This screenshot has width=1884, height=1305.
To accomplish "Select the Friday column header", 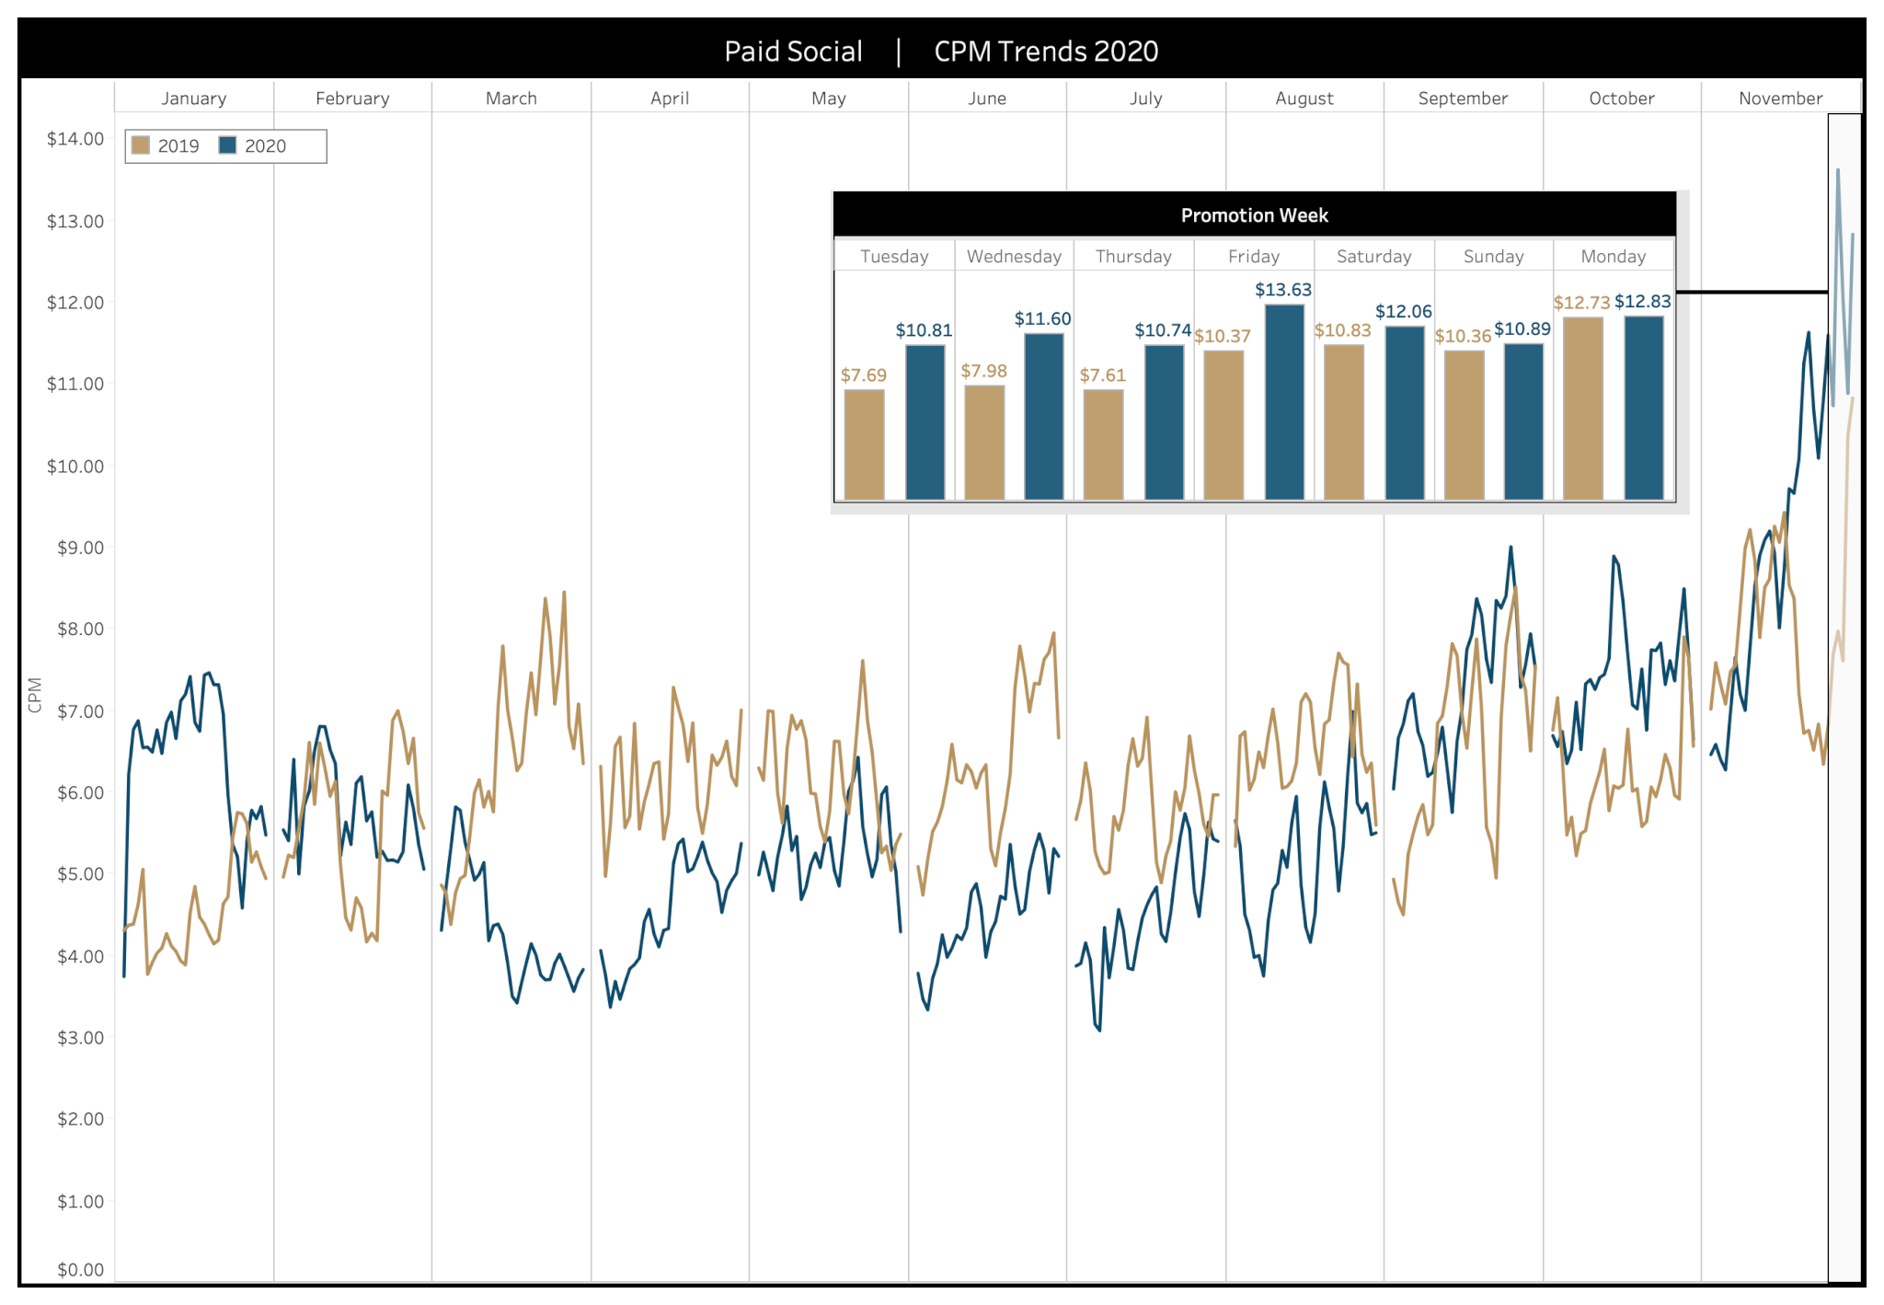I will pyautogui.click(x=1254, y=256).
